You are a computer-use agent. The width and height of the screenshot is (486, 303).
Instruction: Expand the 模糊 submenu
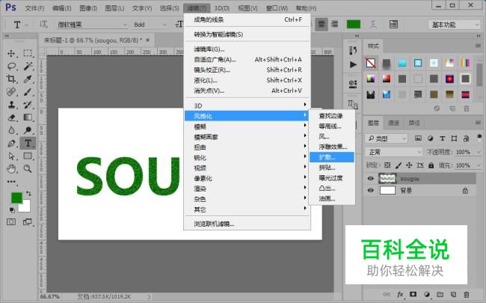(247, 126)
